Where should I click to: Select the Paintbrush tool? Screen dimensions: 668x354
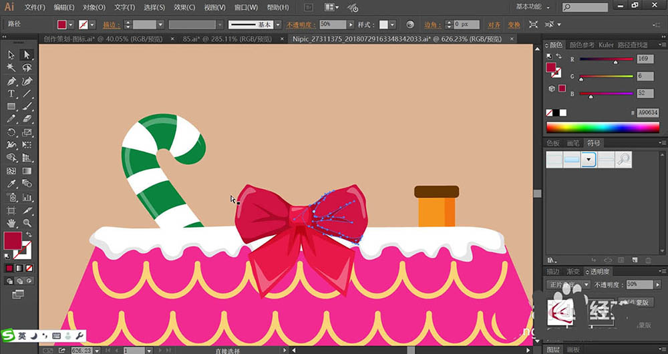pos(27,106)
